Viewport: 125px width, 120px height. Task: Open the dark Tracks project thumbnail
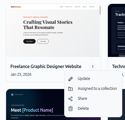(x=116, y=30)
